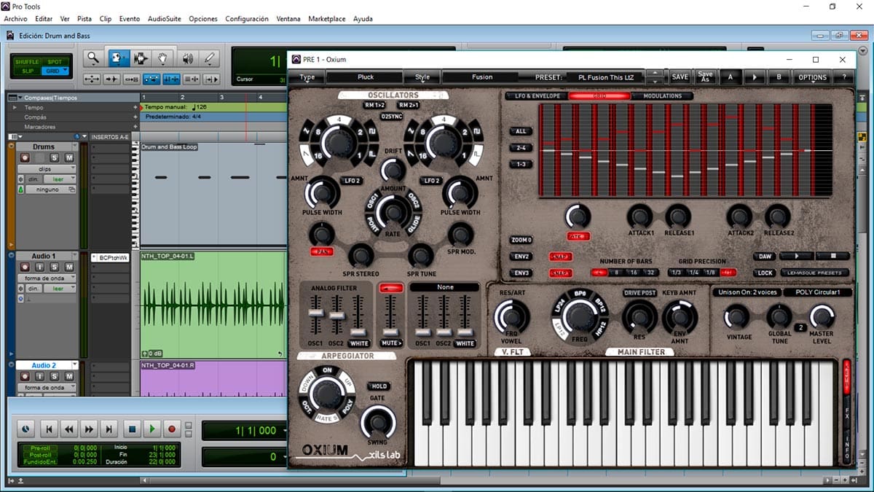Expand the Tempo ruler row
This screenshot has width=874, height=492.
15,107
